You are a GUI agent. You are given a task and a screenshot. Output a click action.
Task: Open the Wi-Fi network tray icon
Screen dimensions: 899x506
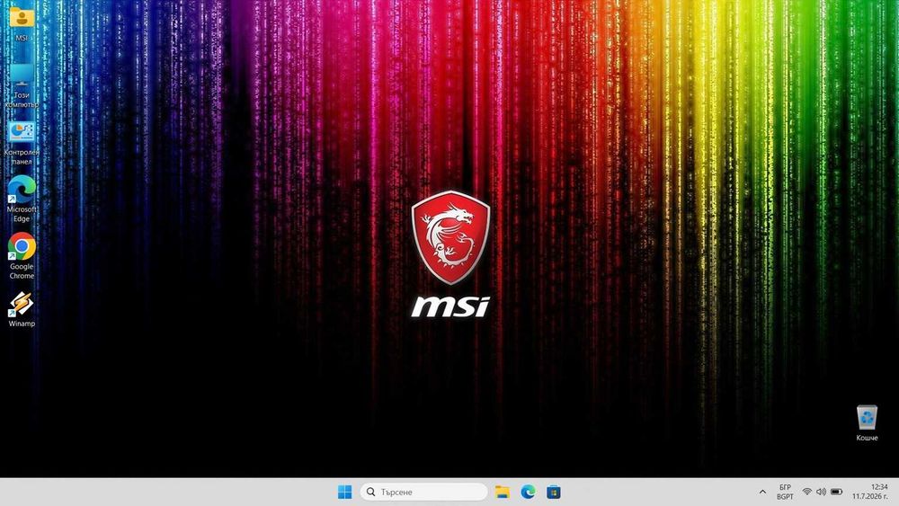[806, 492]
